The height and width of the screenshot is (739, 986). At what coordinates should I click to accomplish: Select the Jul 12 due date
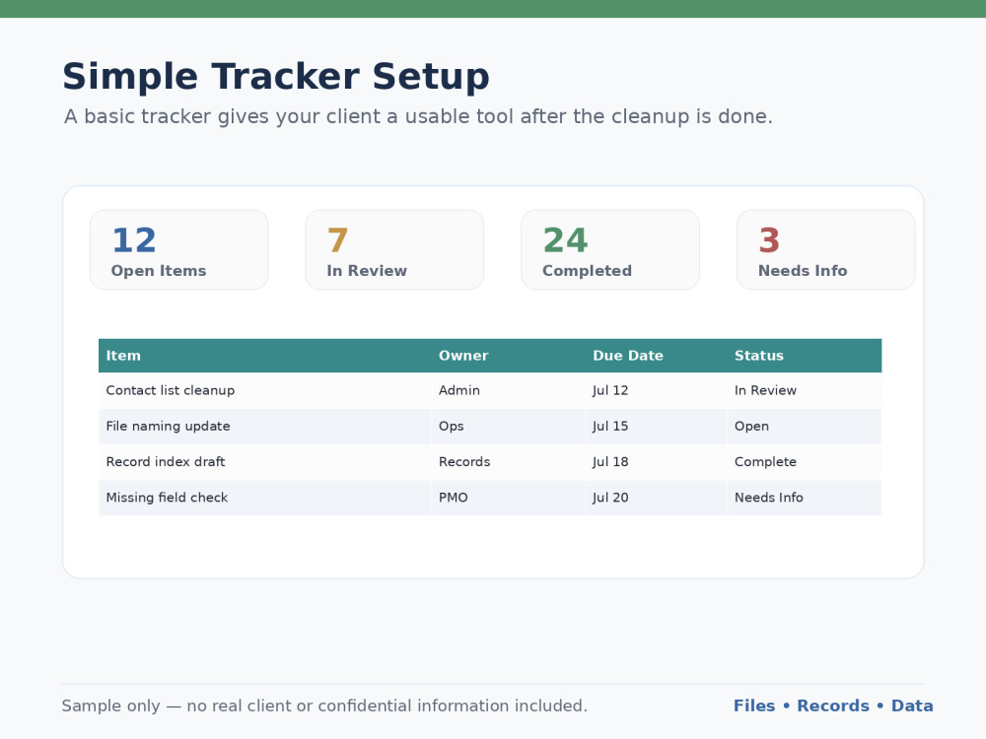pyautogui.click(x=657, y=390)
